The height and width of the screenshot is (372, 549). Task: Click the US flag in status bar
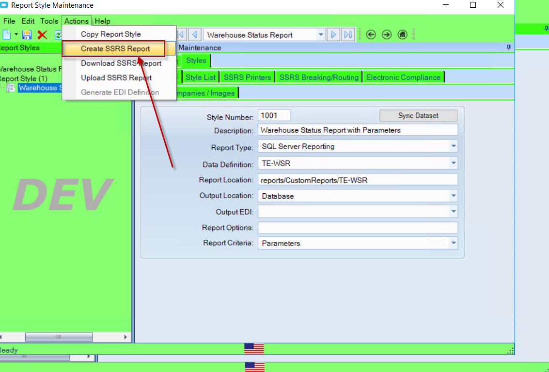(254, 349)
